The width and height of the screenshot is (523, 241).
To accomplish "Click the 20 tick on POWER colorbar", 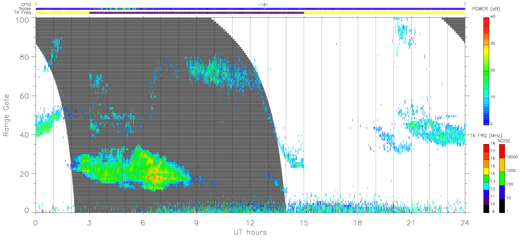I will [493, 70].
